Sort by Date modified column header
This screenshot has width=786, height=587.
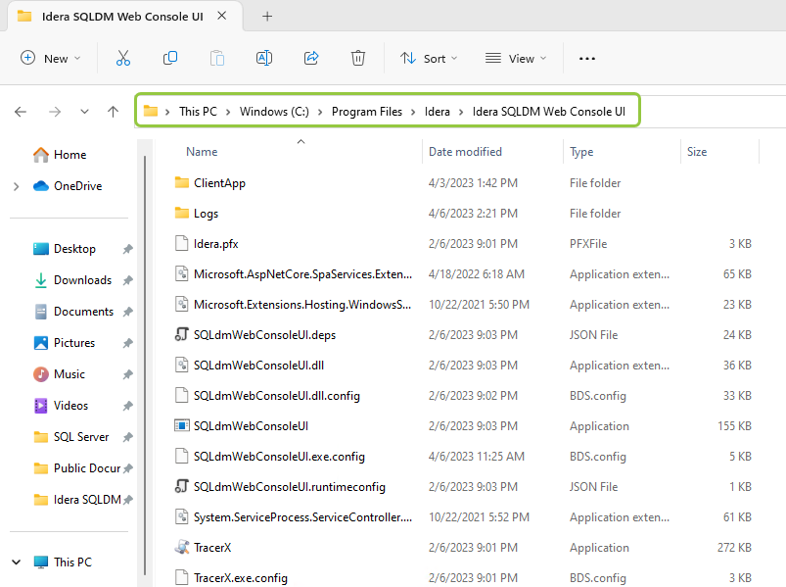tap(465, 152)
